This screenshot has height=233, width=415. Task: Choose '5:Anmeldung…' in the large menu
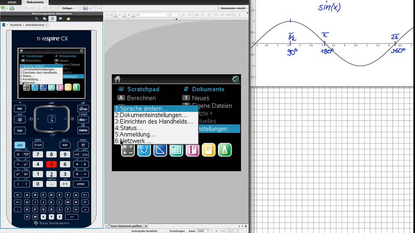(156, 135)
